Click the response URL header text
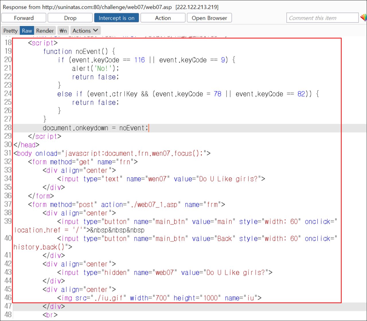The image size is (367, 321). pyautogui.click(x=110, y=7)
